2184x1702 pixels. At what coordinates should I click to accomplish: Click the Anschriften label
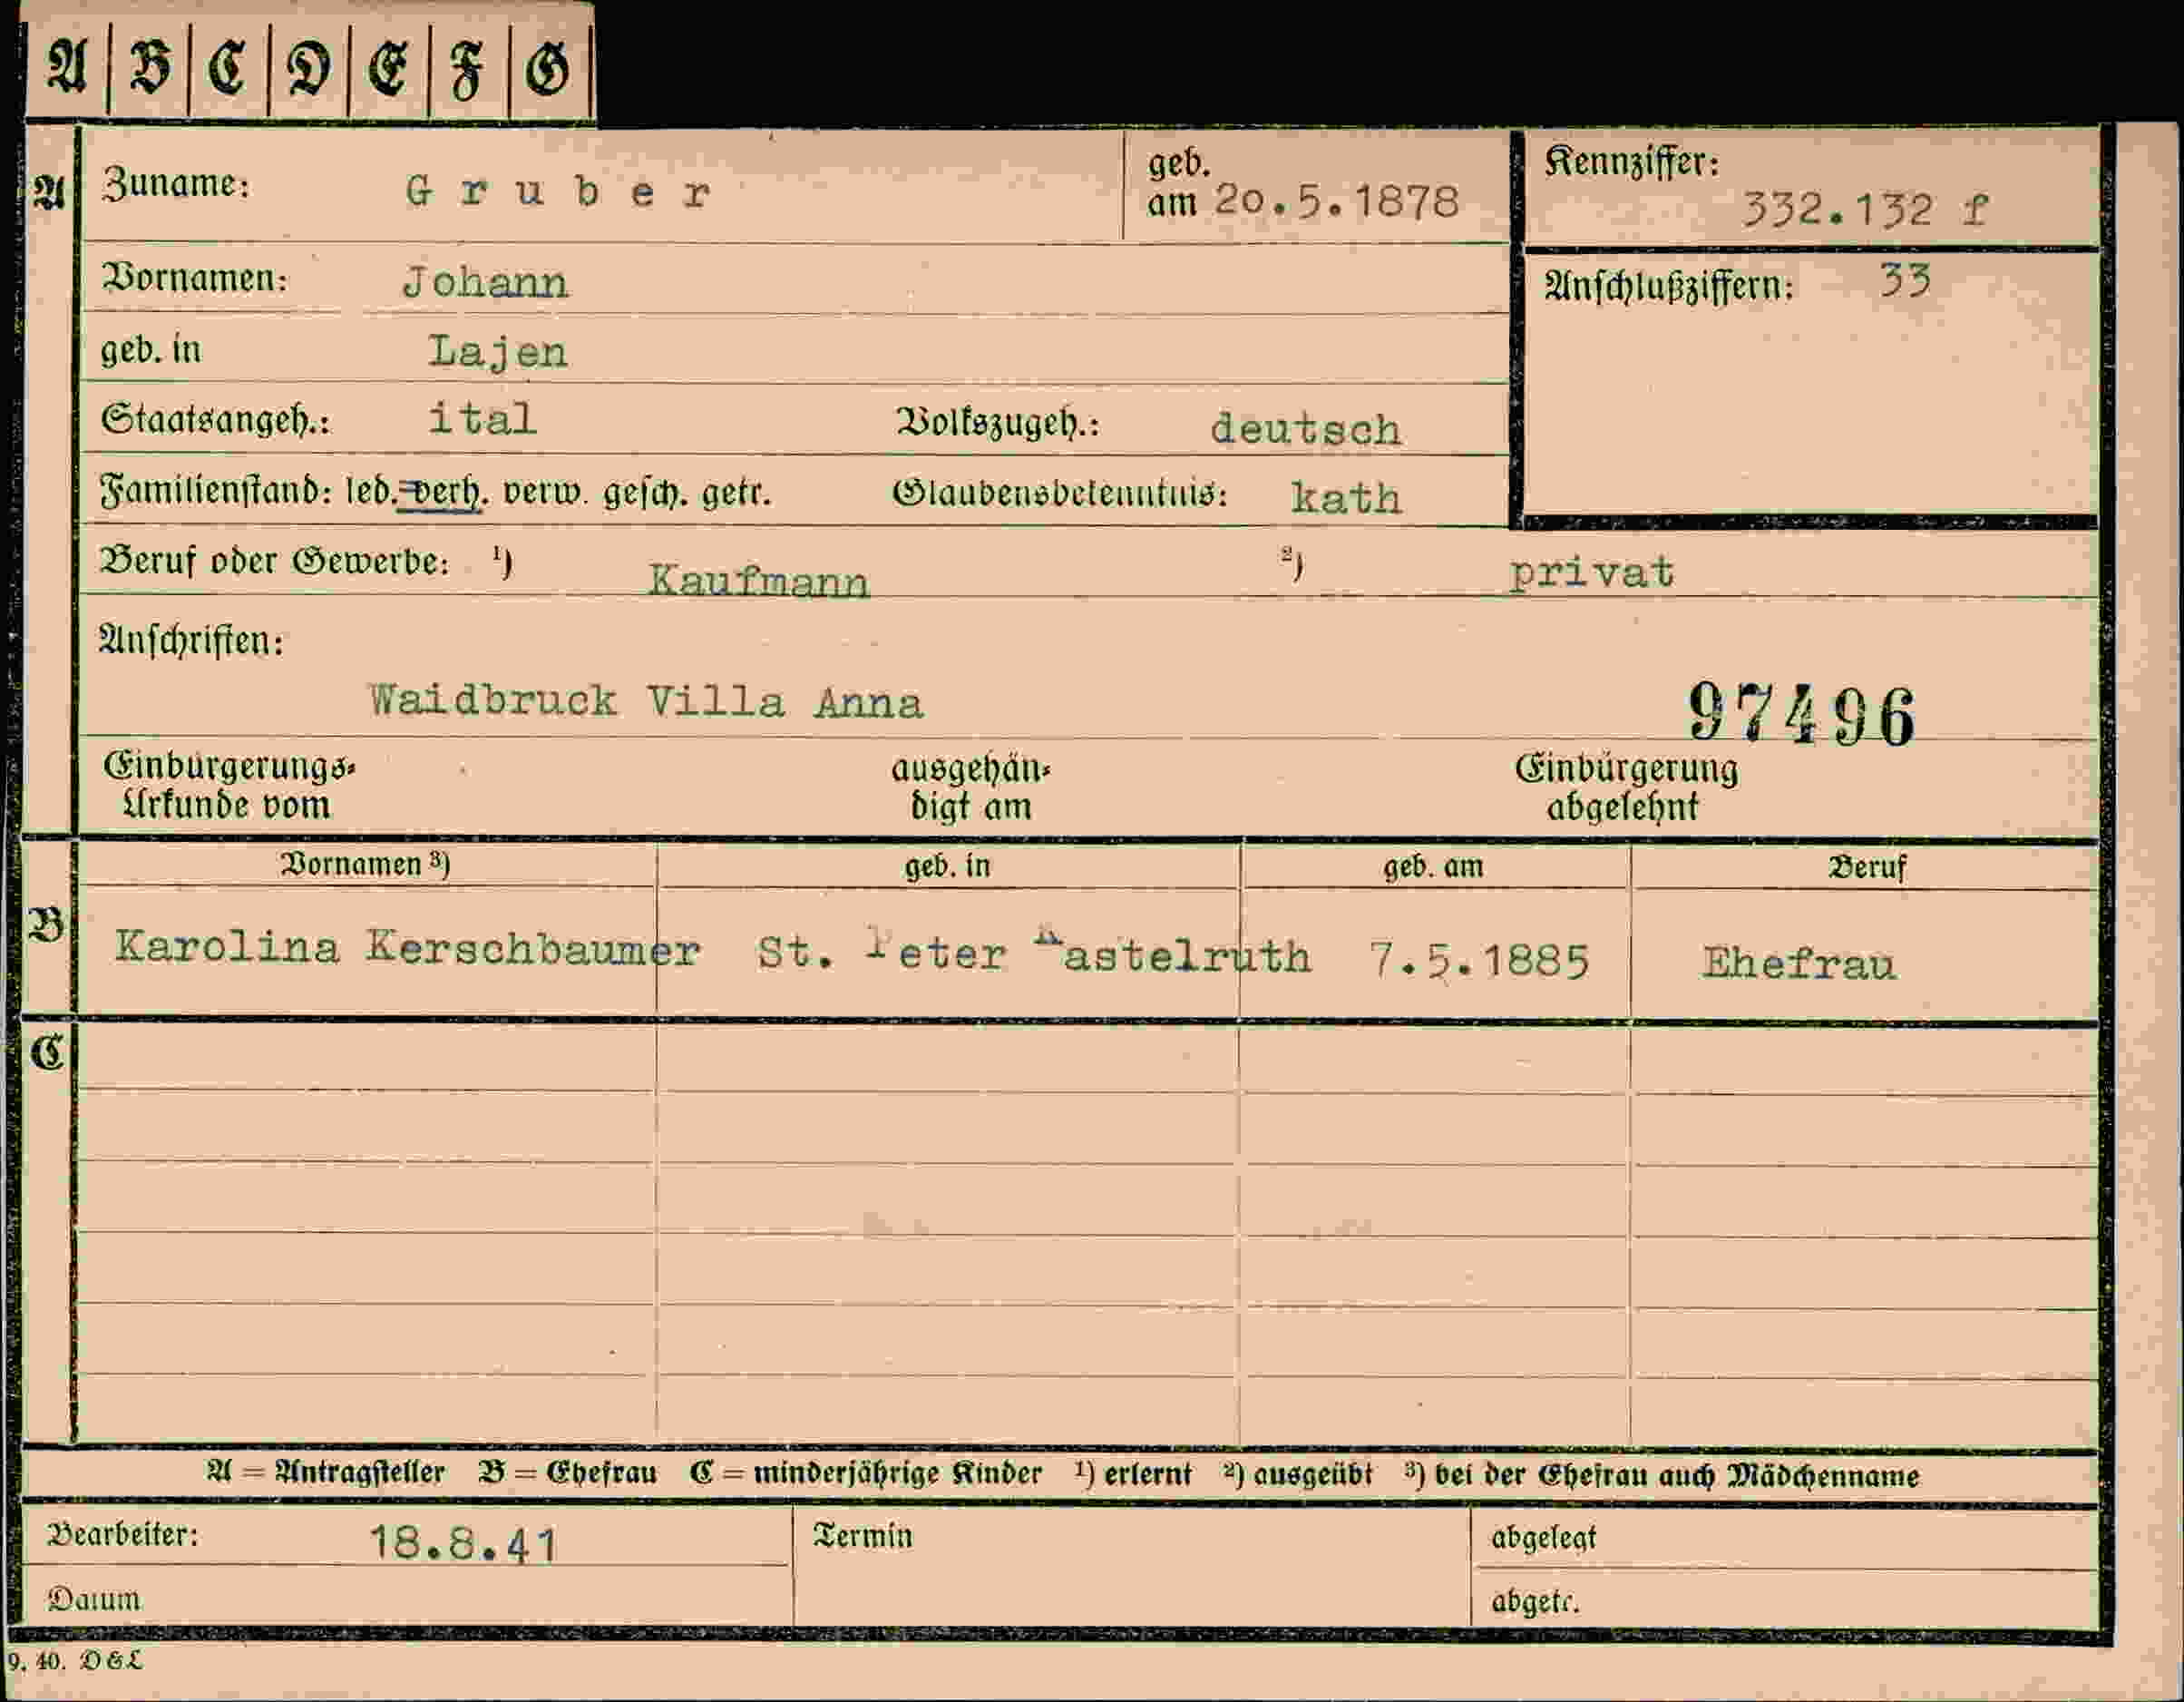pos(191,641)
